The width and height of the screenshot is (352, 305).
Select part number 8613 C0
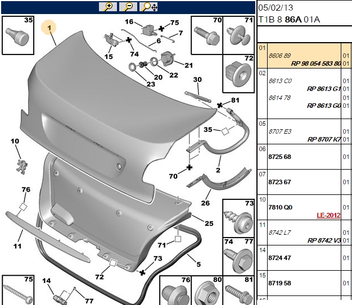click(x=280, y=81)
